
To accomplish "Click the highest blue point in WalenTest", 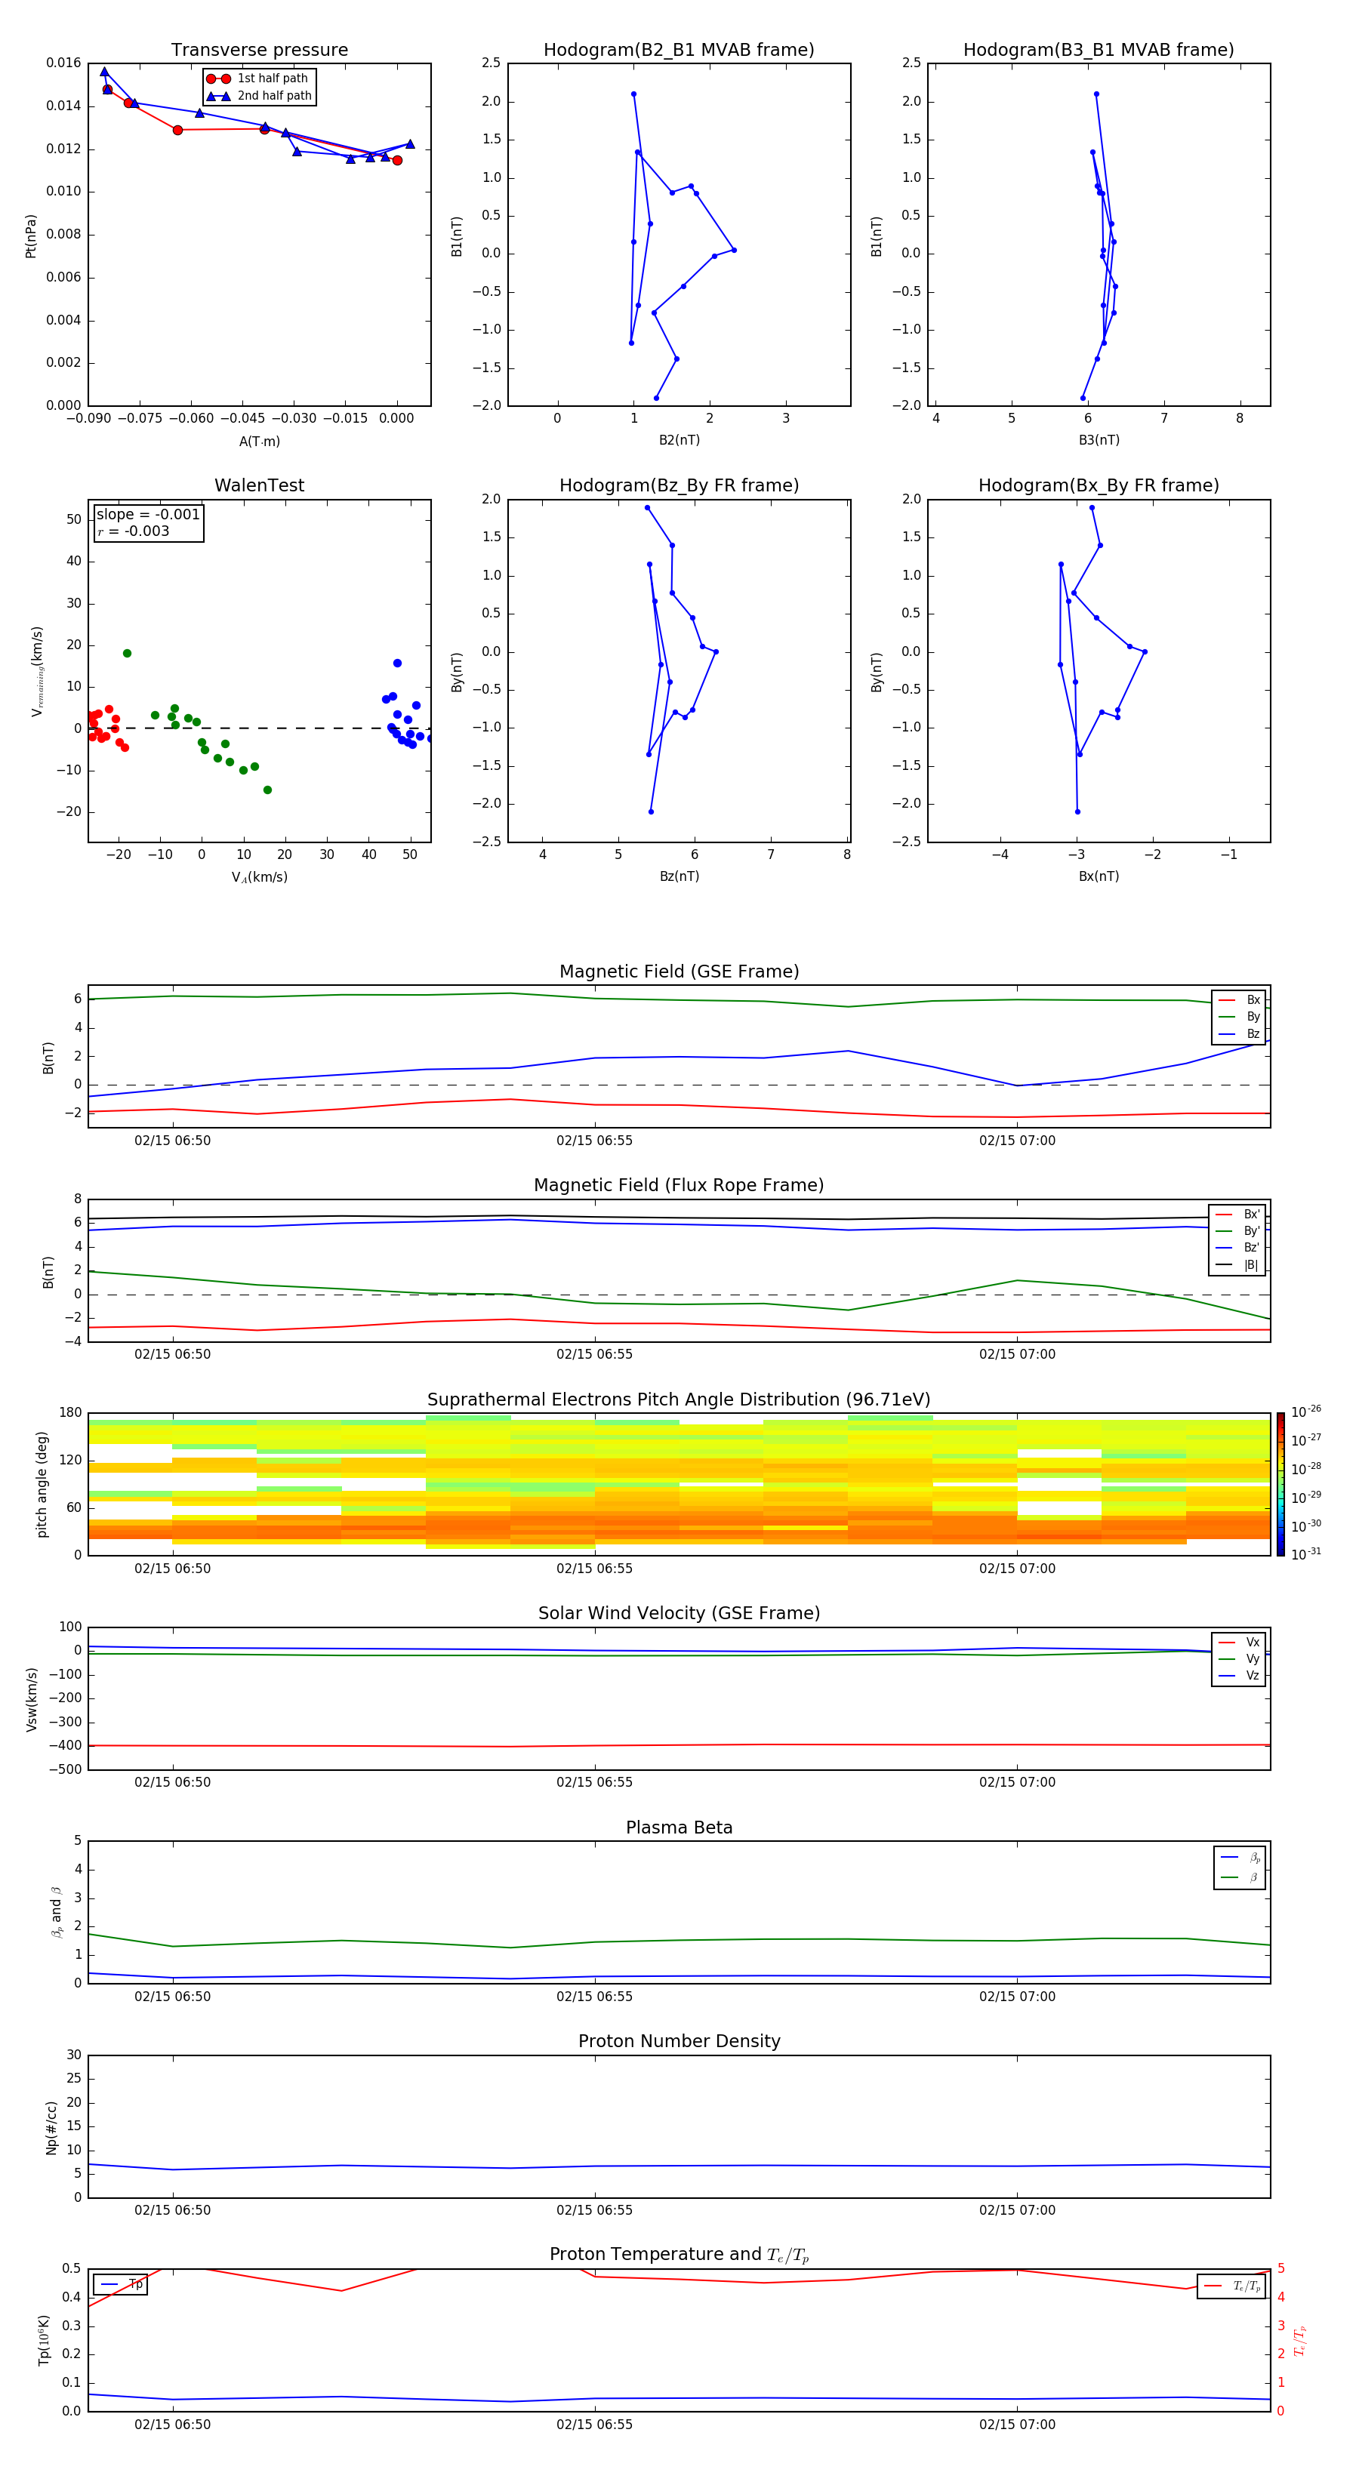I will click(396, 664).
